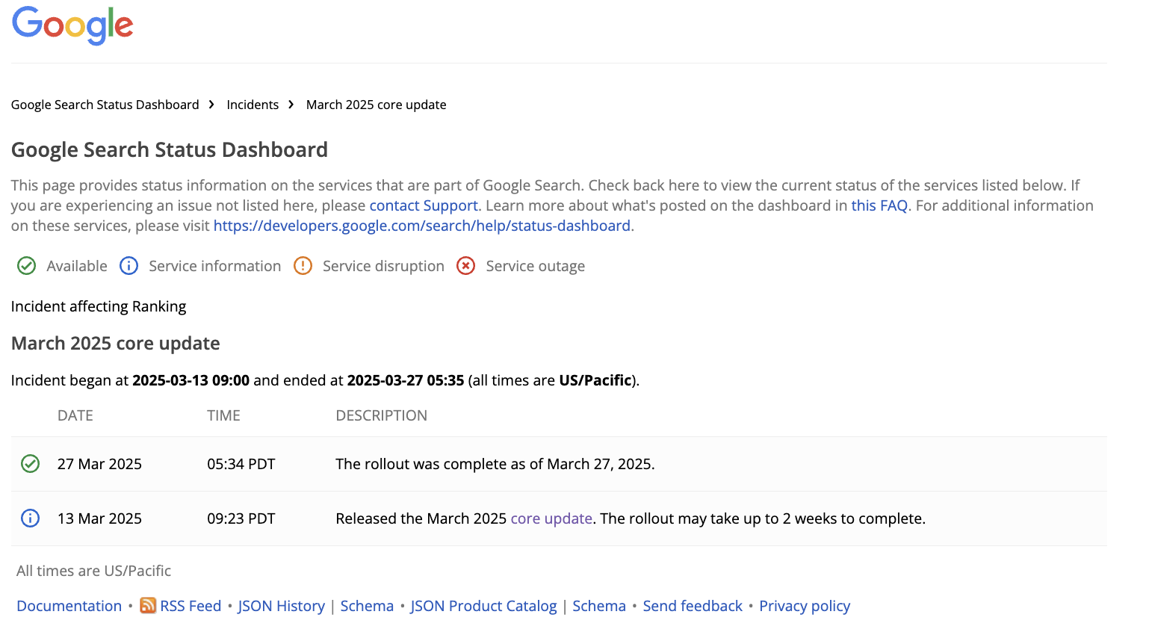1149x641 pixels.
Task: Click the red Service outage icon
Action: point(465,265)
